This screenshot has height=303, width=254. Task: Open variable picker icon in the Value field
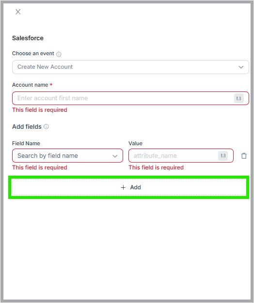[x=223, y=156]
